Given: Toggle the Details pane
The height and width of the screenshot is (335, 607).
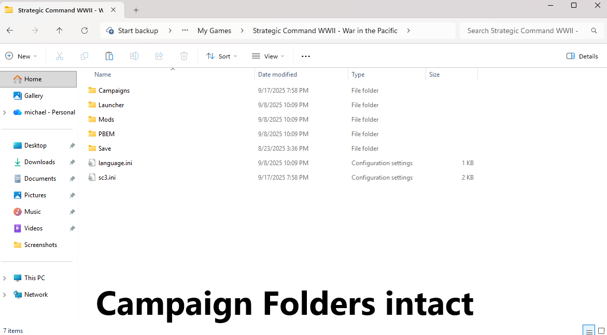Looking at the screenshot, I should point(582,56).
